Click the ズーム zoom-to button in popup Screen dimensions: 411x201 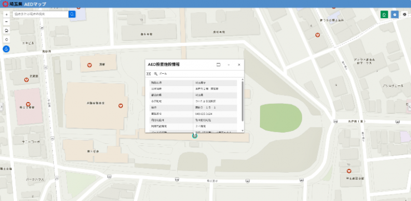[x=161, y=74]
